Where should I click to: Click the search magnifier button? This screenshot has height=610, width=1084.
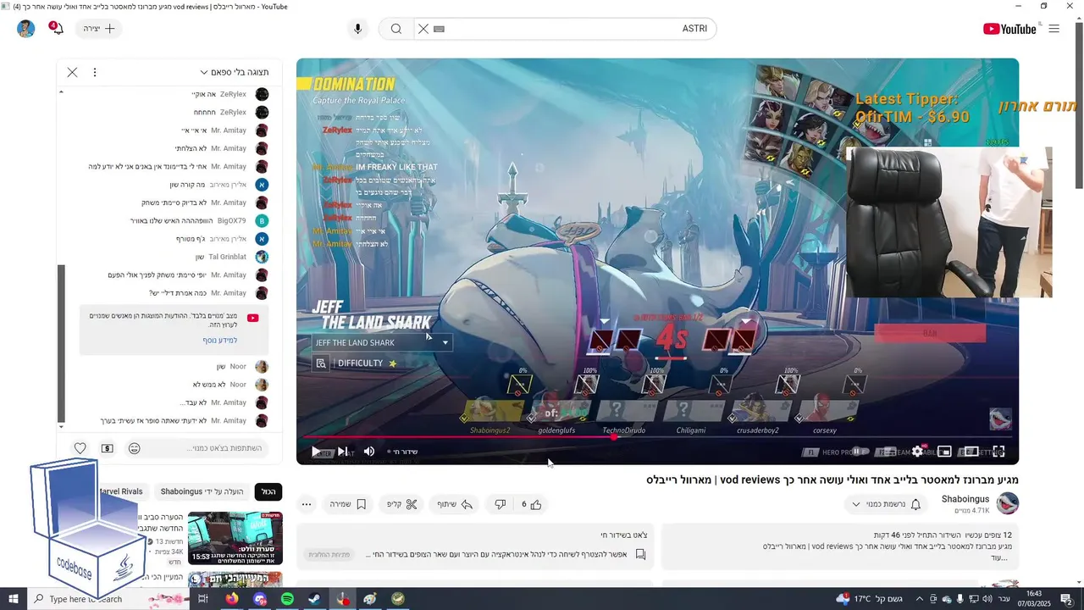tap(395, 29)
